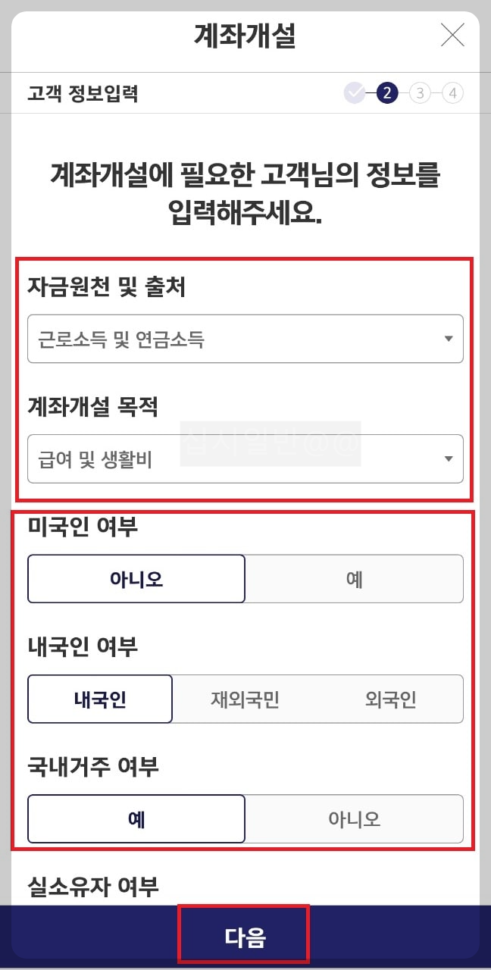Choose 외국인 under 내국인 여부
This screenshot has width=491, height=970.
pyautogui.click(x=392, y=699)
